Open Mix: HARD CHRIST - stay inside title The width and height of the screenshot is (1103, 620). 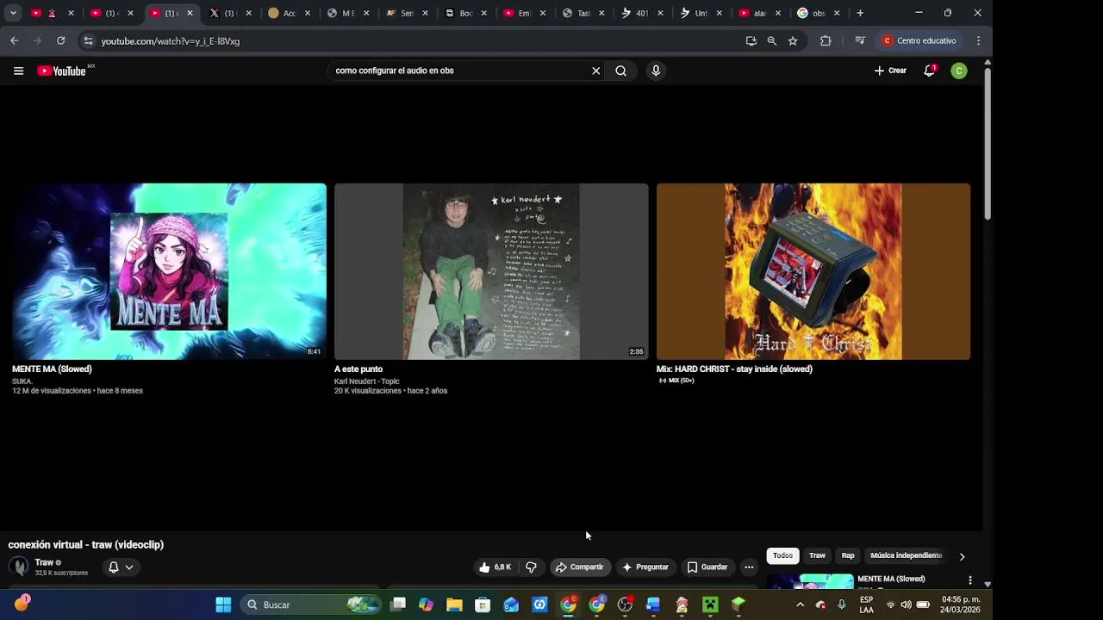click(734, 369)
